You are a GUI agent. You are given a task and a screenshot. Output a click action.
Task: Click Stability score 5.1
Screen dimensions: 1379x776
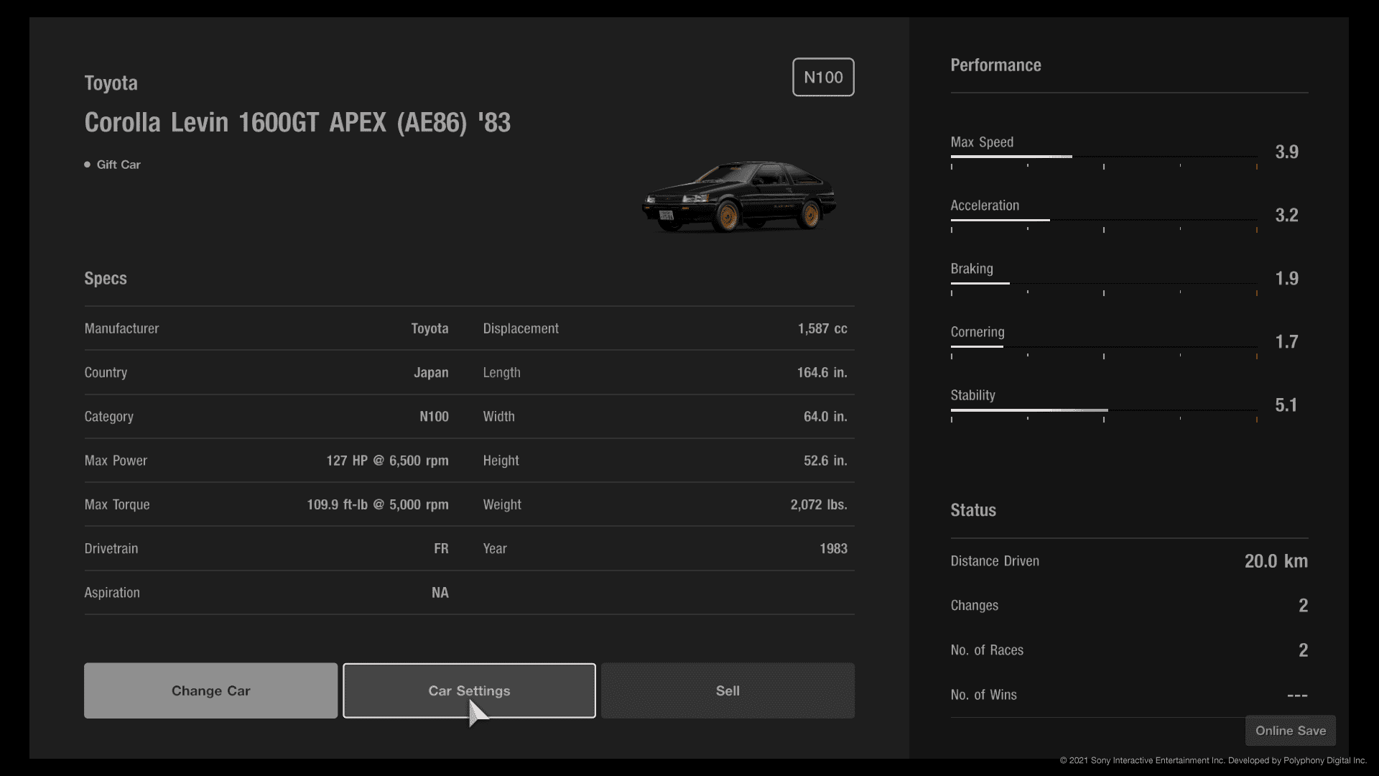point(1286,405)
